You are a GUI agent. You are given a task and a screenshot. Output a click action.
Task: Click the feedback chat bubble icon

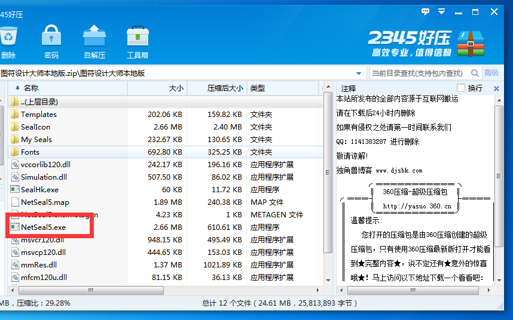425,12
